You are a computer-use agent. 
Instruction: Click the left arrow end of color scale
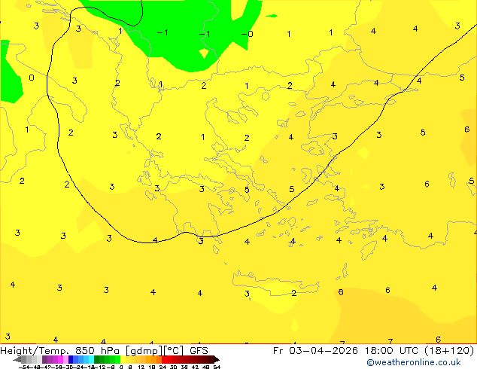click(x=17, y=359)
